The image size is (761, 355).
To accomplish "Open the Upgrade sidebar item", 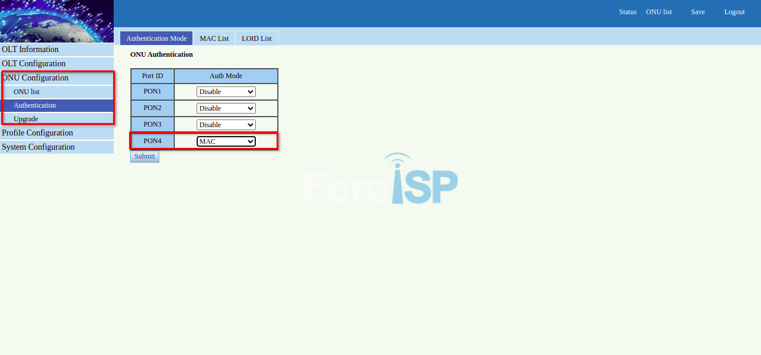I will [26, 119].
